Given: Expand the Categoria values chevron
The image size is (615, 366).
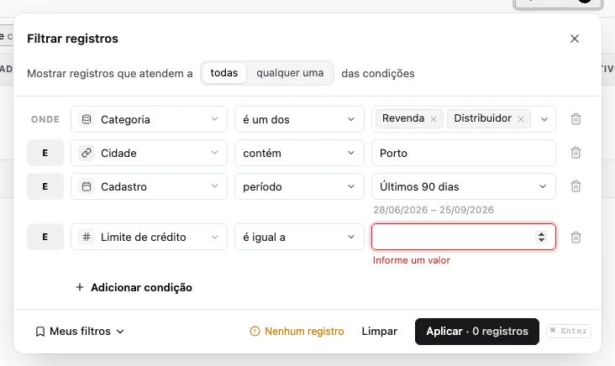Looking at the screenshot, I should tap(544, 119).
